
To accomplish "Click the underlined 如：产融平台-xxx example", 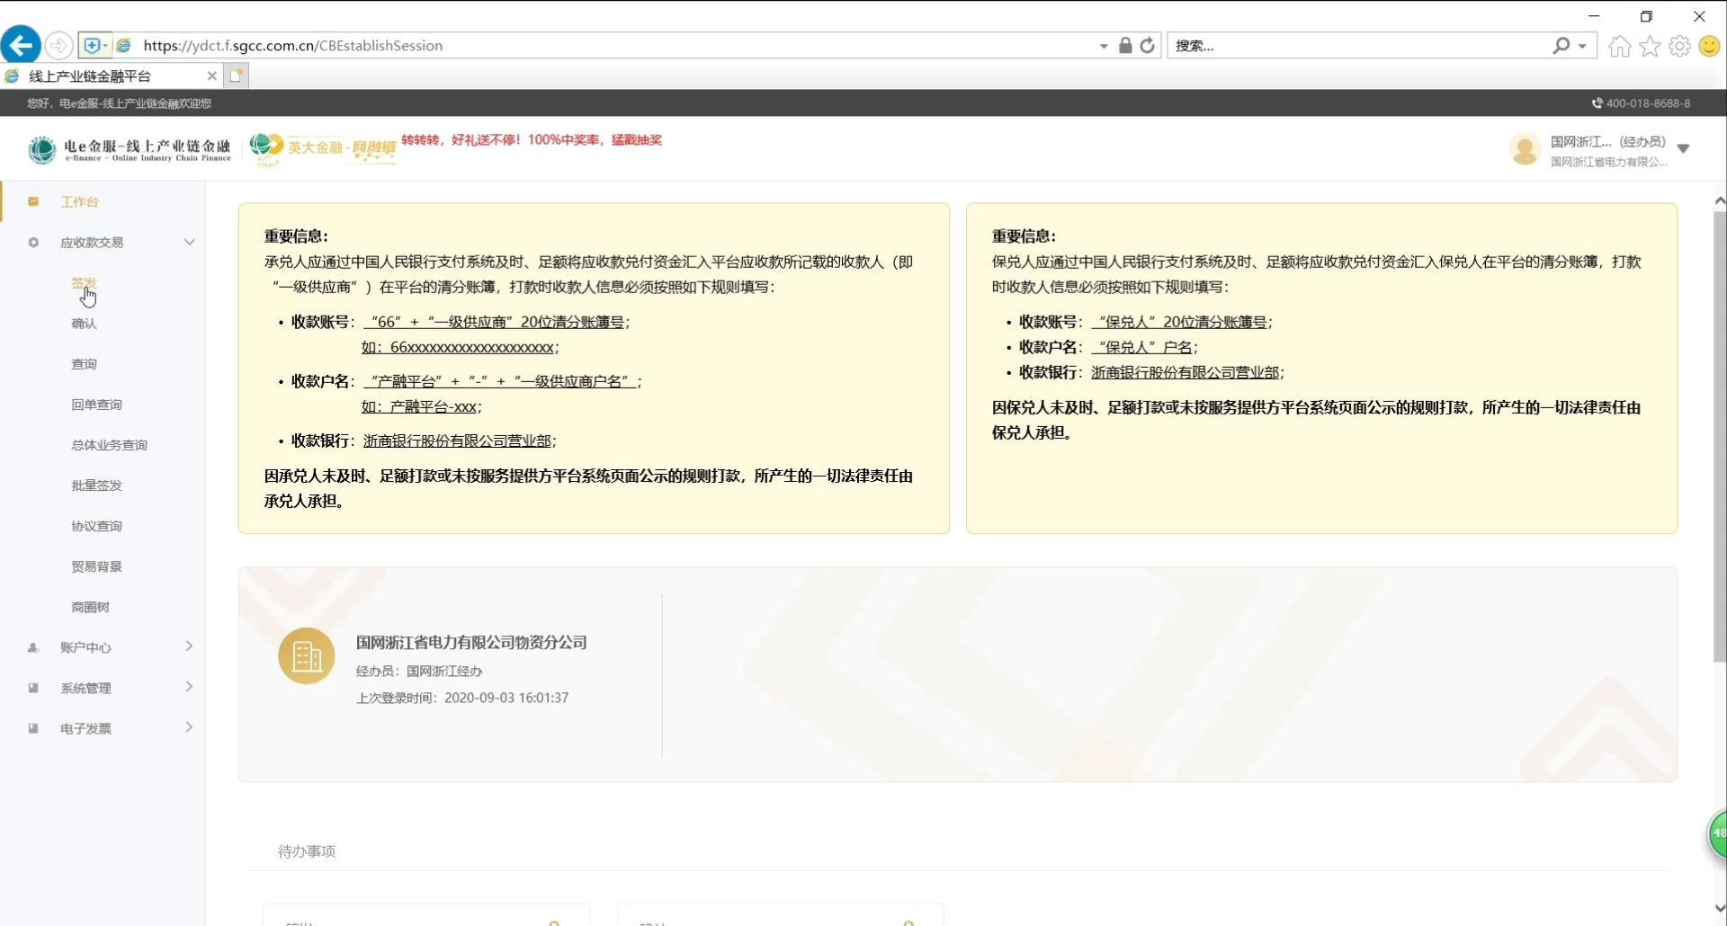I will (419, 406).
